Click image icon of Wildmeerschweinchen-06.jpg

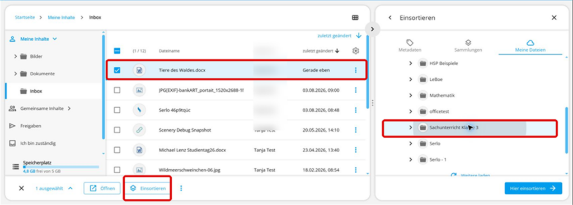pyautogui.click(x=139, y=170)
